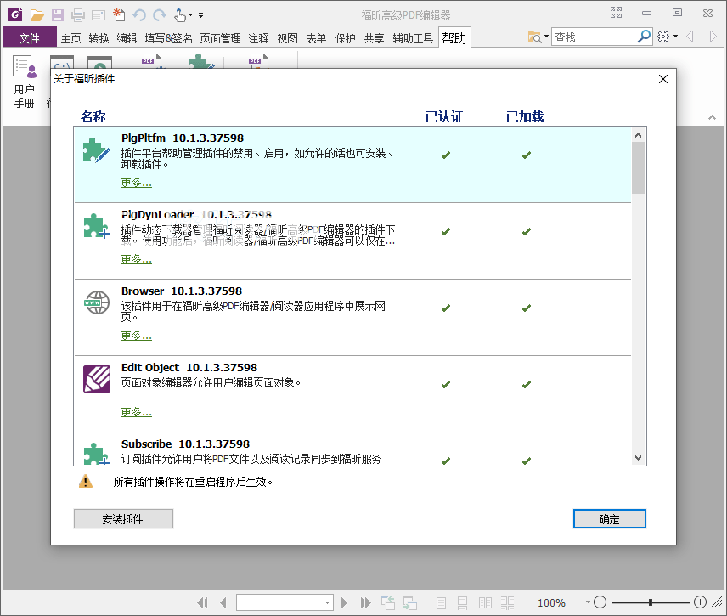Click the print icon in quick access toolbar

click(x=78, y=14)
